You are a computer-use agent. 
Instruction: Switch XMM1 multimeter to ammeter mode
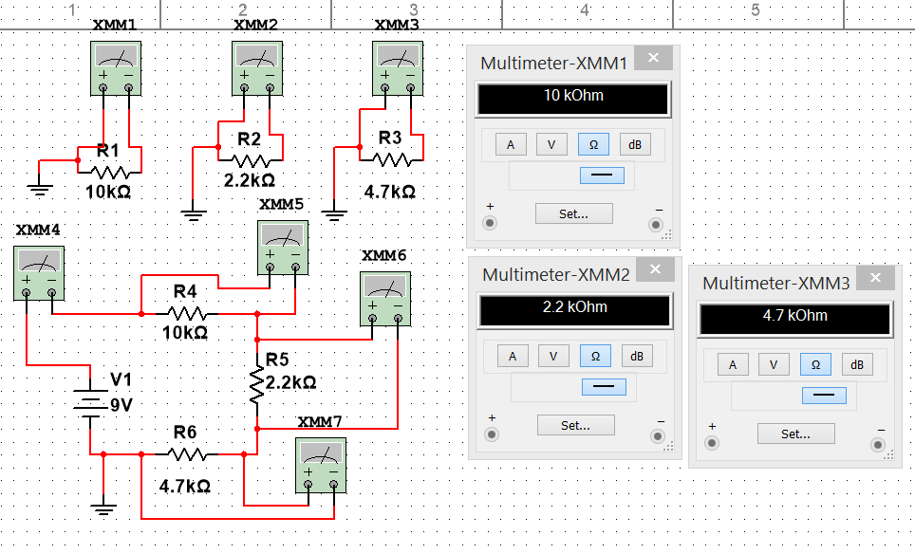[510, 144]
